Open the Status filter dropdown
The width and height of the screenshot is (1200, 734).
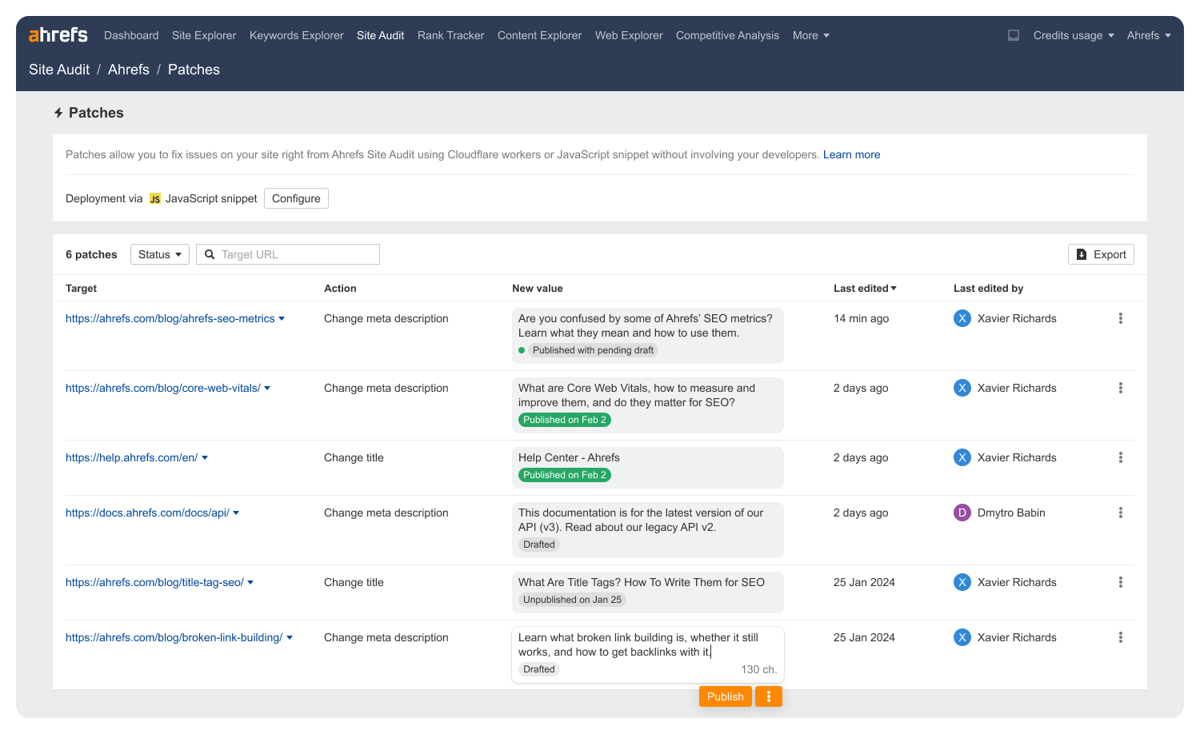coord(159,253)
